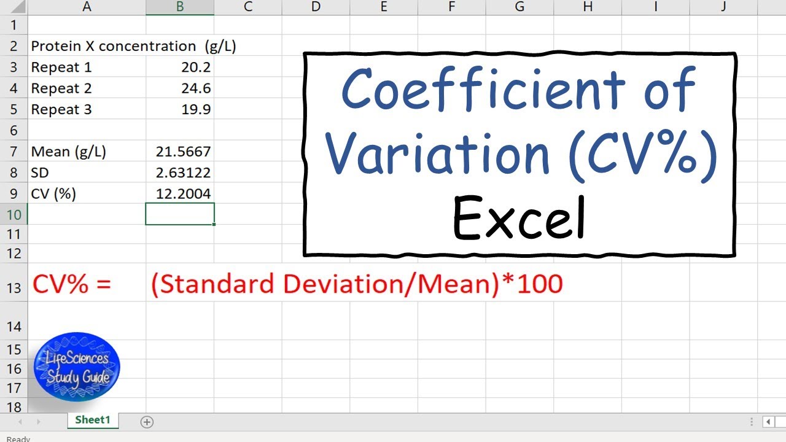The image size is (786, 442).
Task: Select the cell containing 20.2
Action: click(180, 67)
